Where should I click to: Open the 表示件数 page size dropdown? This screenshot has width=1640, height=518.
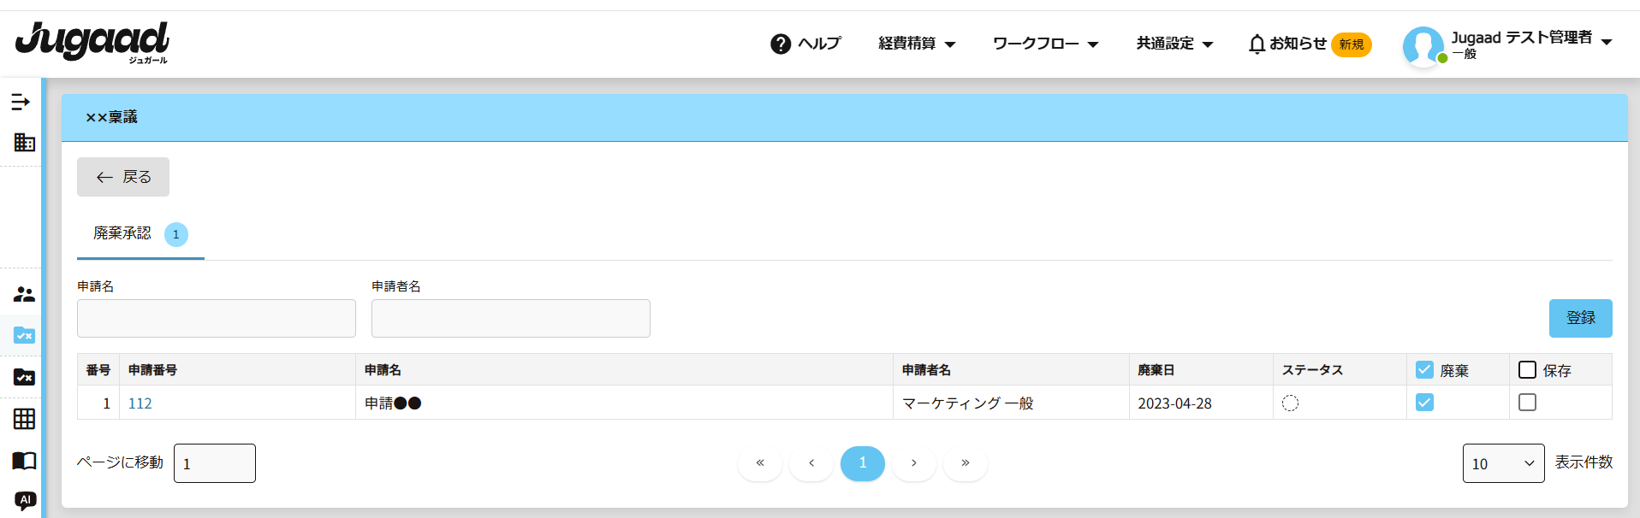pos(1502,463)
